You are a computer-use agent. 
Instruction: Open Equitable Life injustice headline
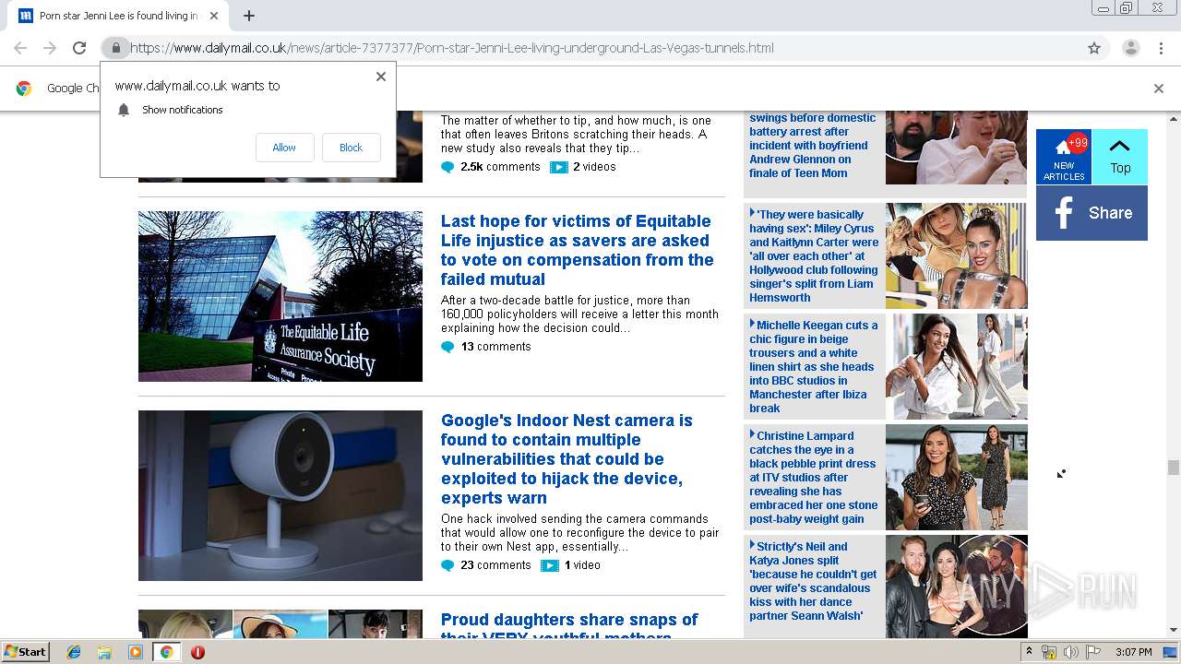click(578, 250)
